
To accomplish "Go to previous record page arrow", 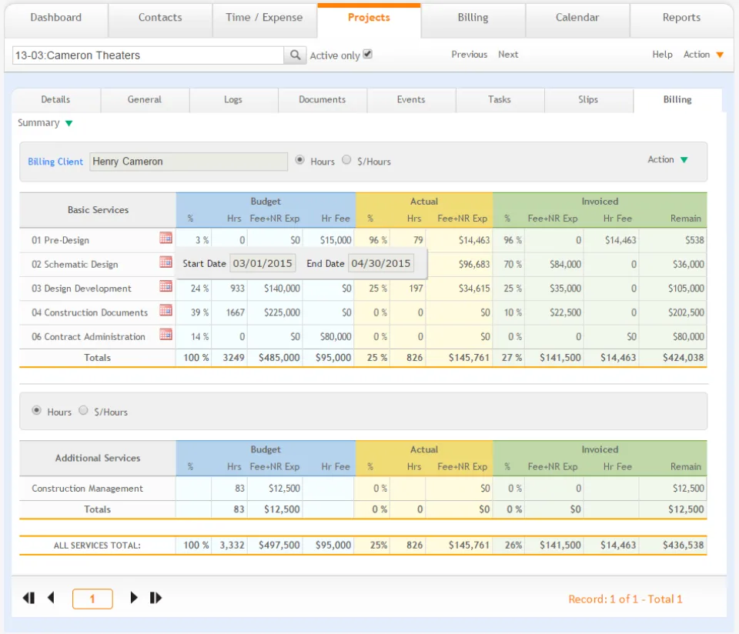I will pyautogui.click(x=51, y=598).
